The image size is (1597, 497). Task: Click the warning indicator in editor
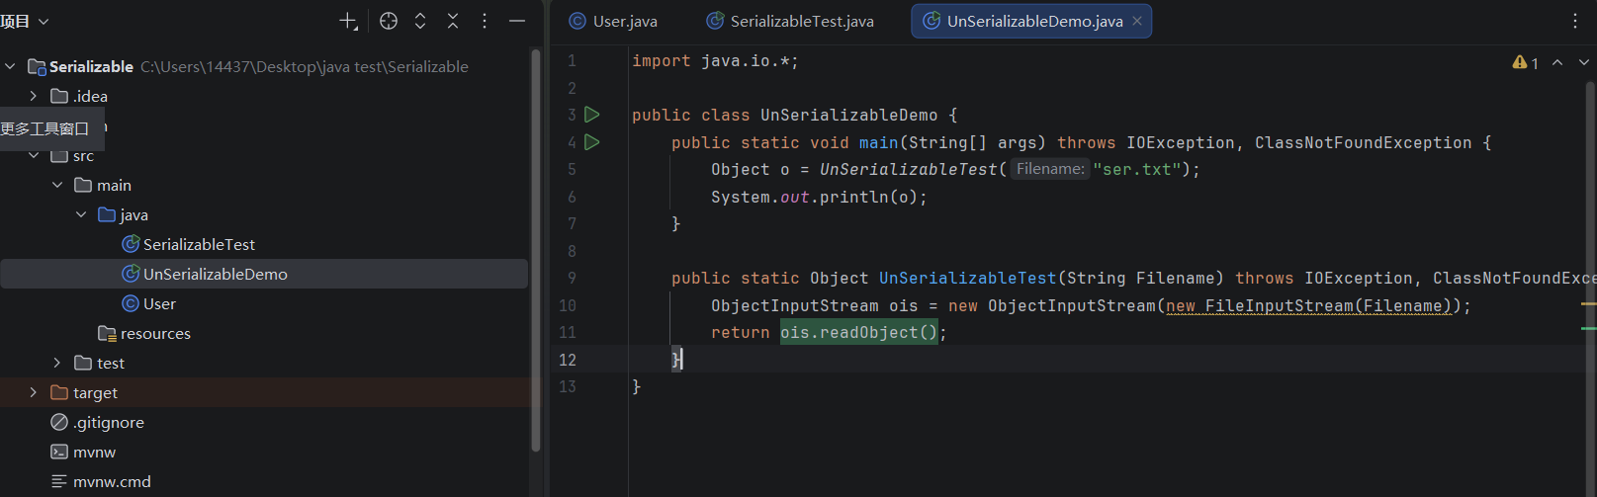coord(1525,62)
